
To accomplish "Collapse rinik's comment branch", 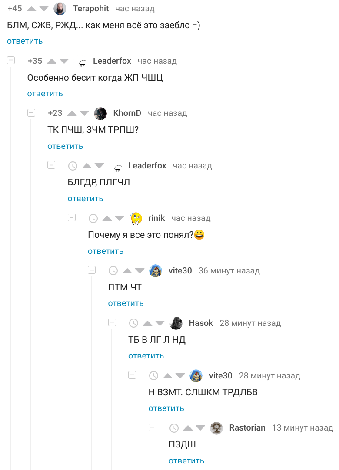I will click(x=72, y=218).
